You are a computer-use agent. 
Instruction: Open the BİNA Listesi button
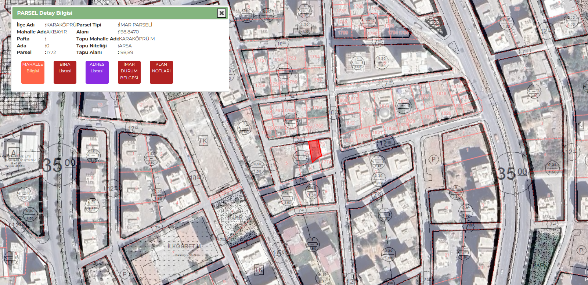coord(65,72)
